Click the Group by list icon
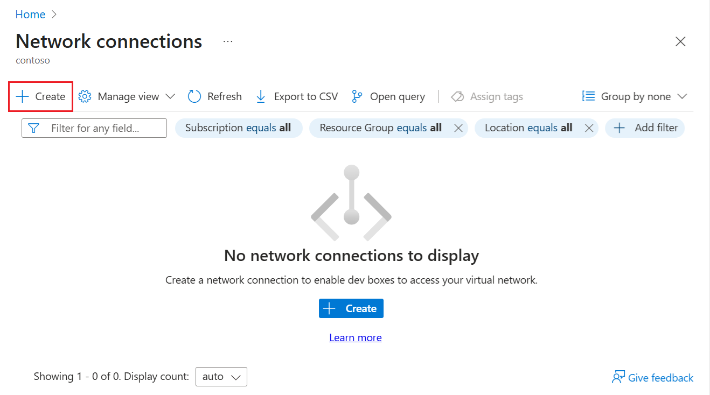Image resolution: width=710 pixels, height=395 pixels. click(x=588, y=96)
